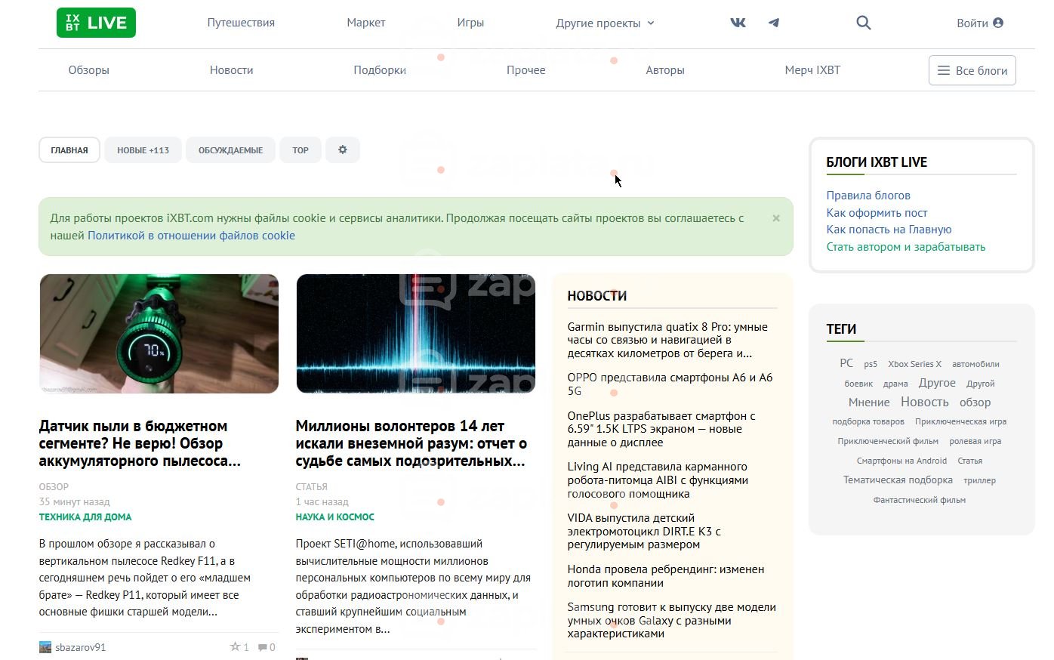Select the Xbox Series X tag
This screenshot has width=1054, height=660.
pyautogui.click(x=914, y=364)
